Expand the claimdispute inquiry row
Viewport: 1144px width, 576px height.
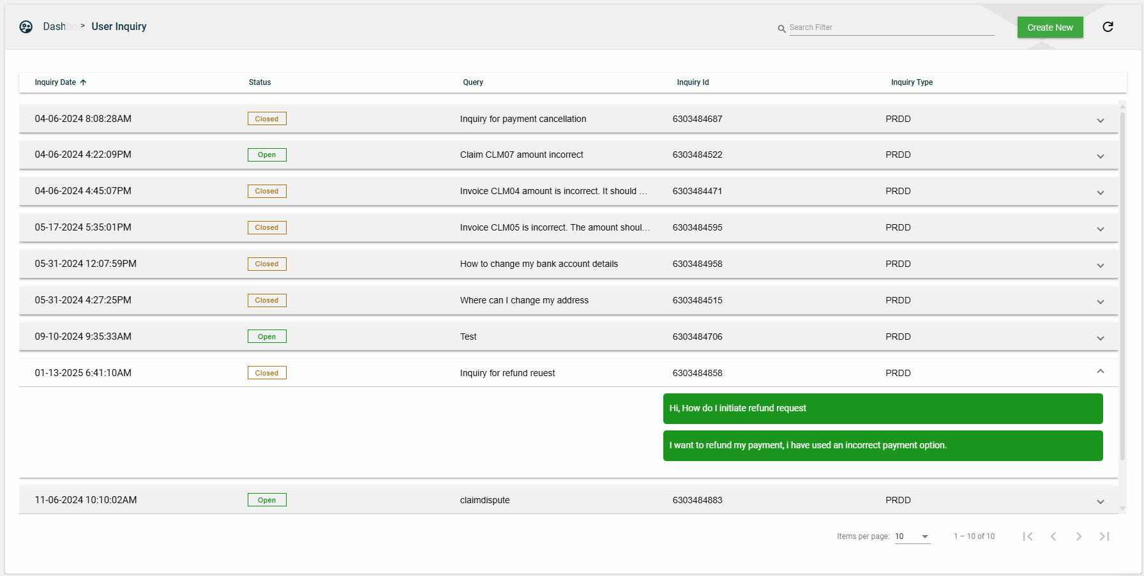(1100, 501)
